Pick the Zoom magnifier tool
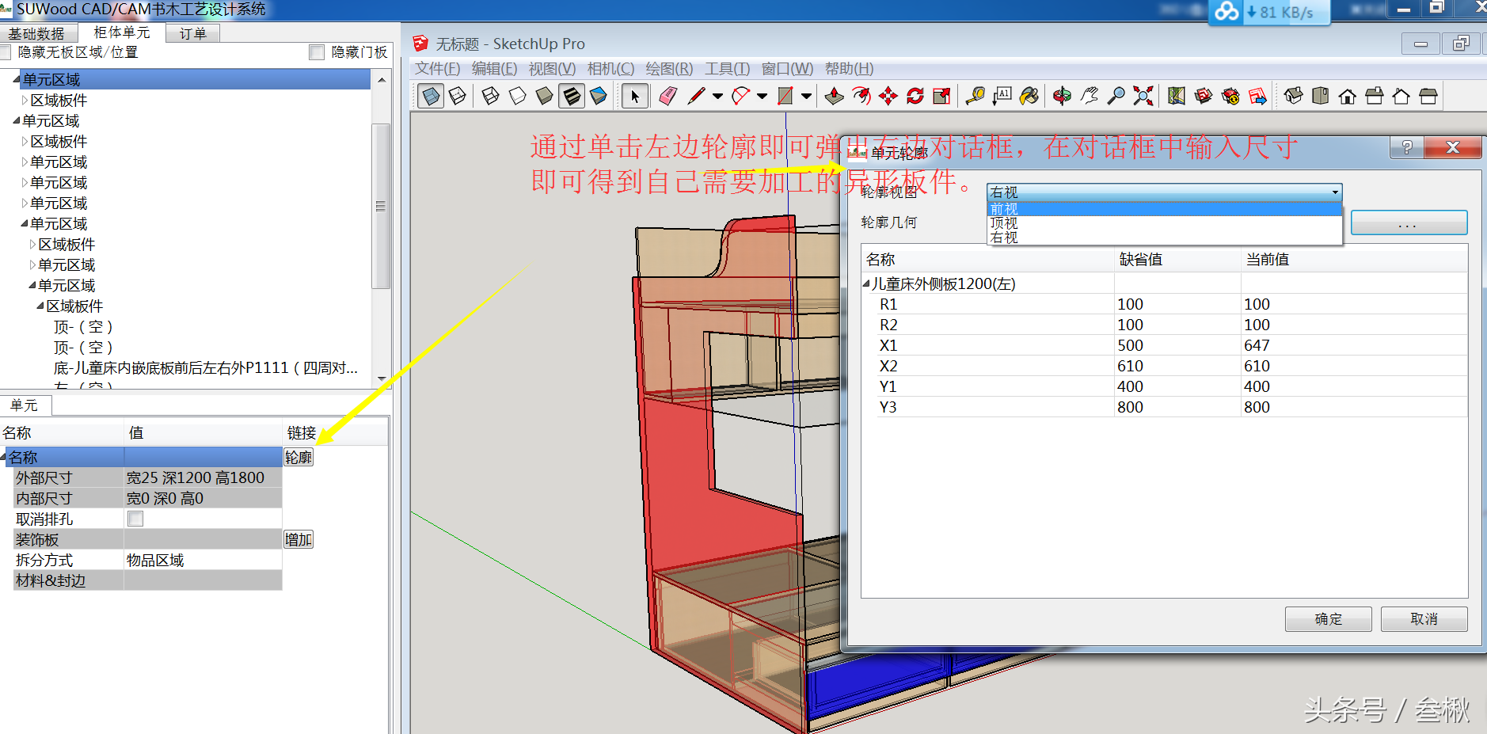 coord(1116,96)
